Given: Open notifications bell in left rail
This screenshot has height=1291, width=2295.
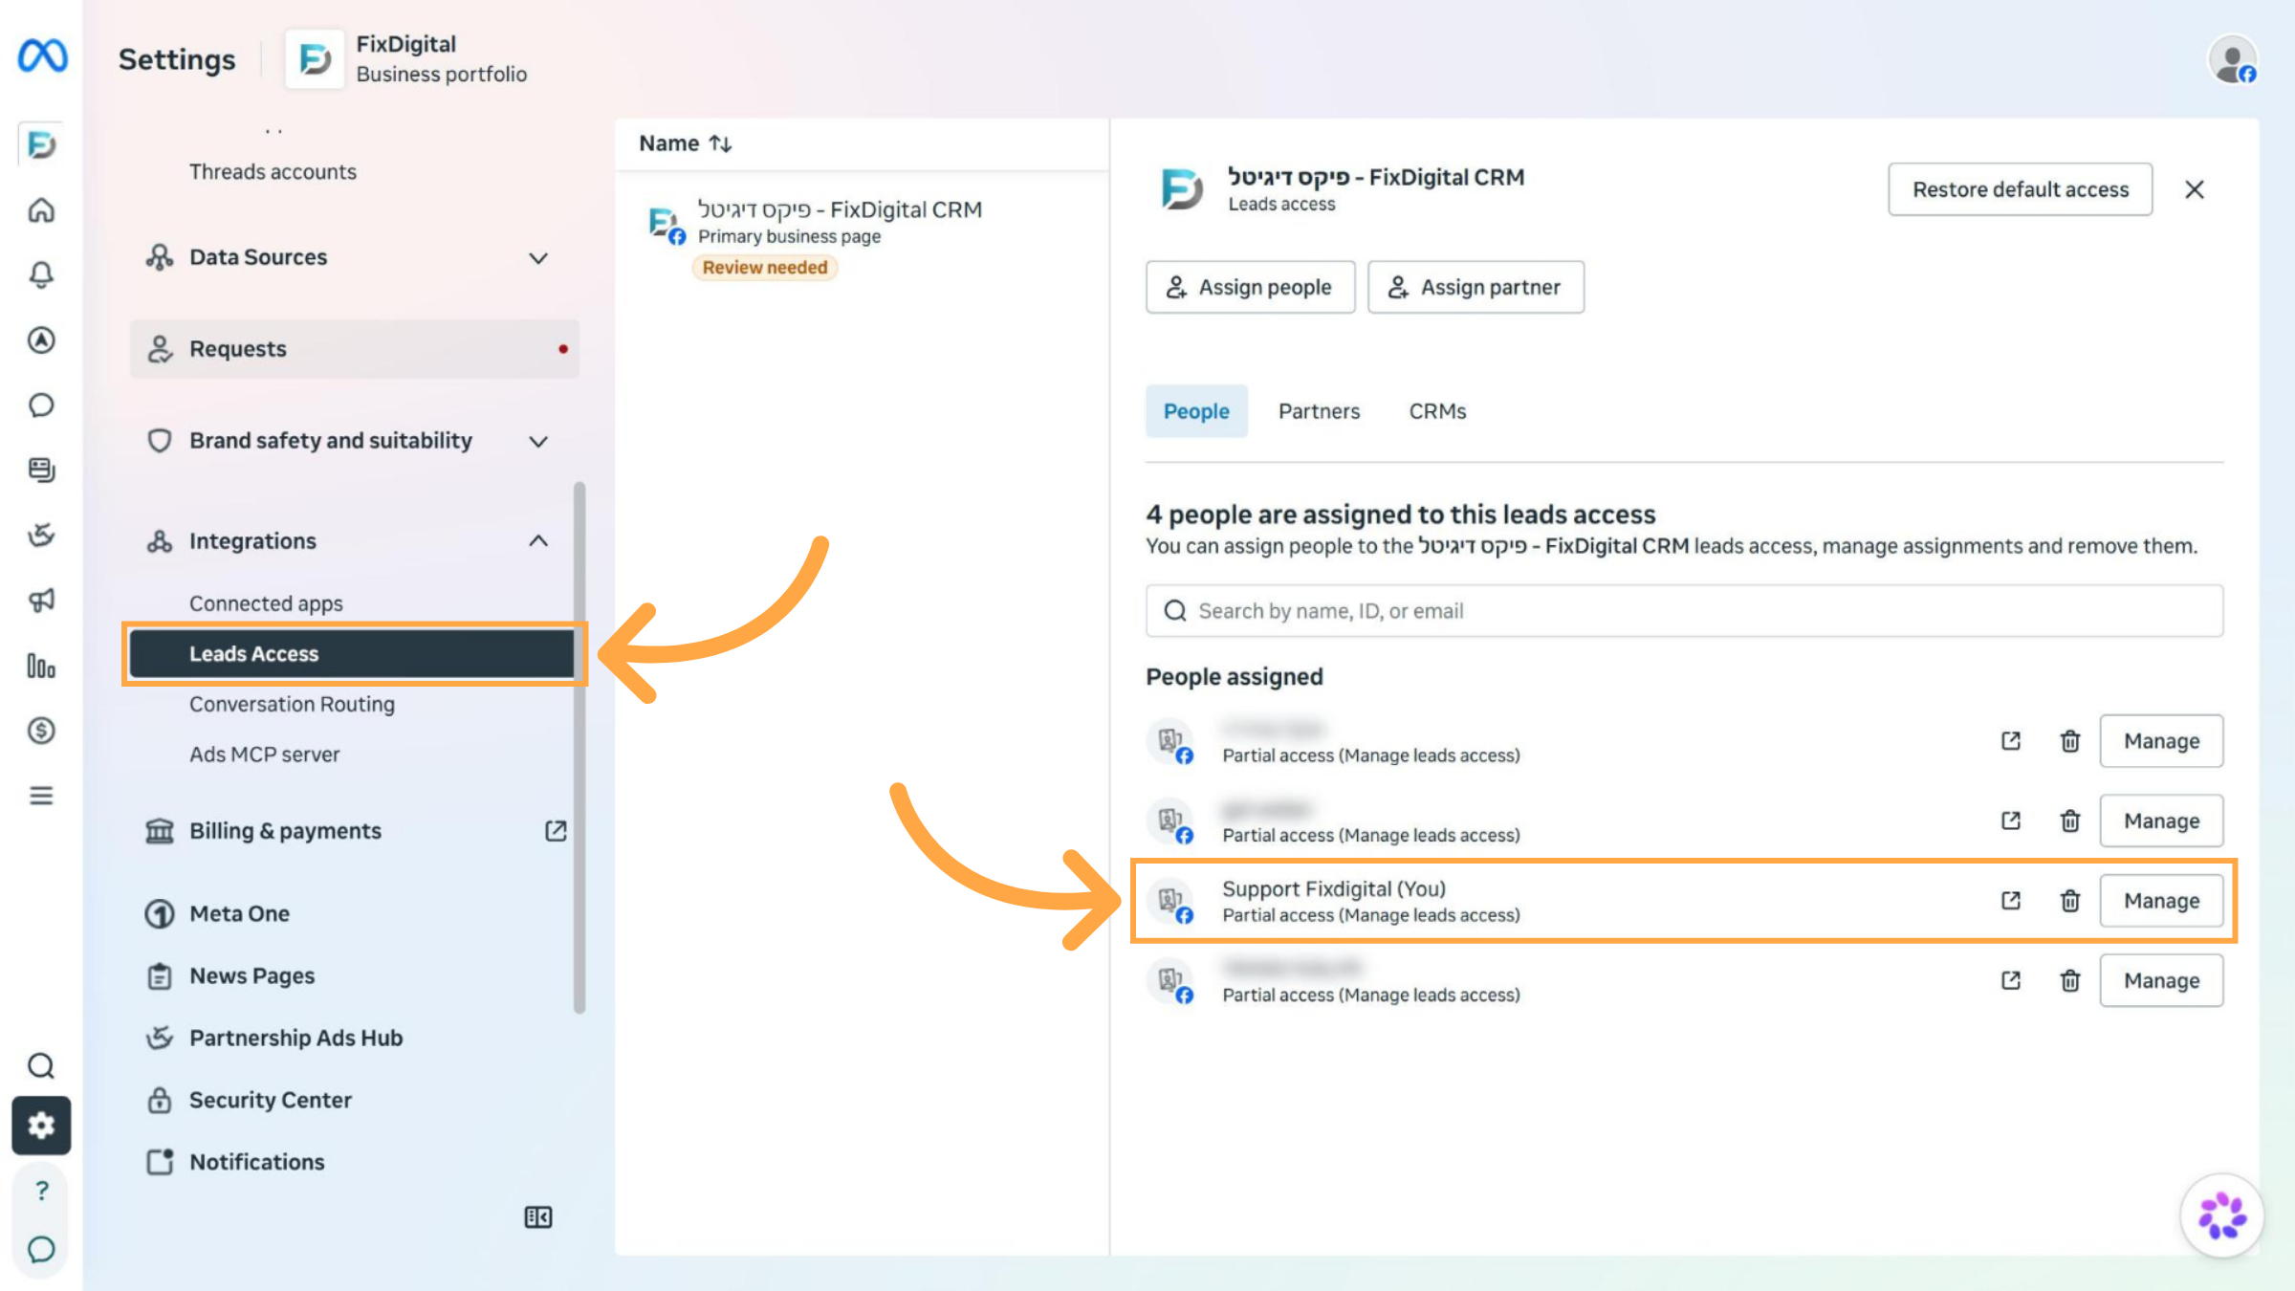Looking at the screenshot, I should pyautogui.click(x=41, y=275).
